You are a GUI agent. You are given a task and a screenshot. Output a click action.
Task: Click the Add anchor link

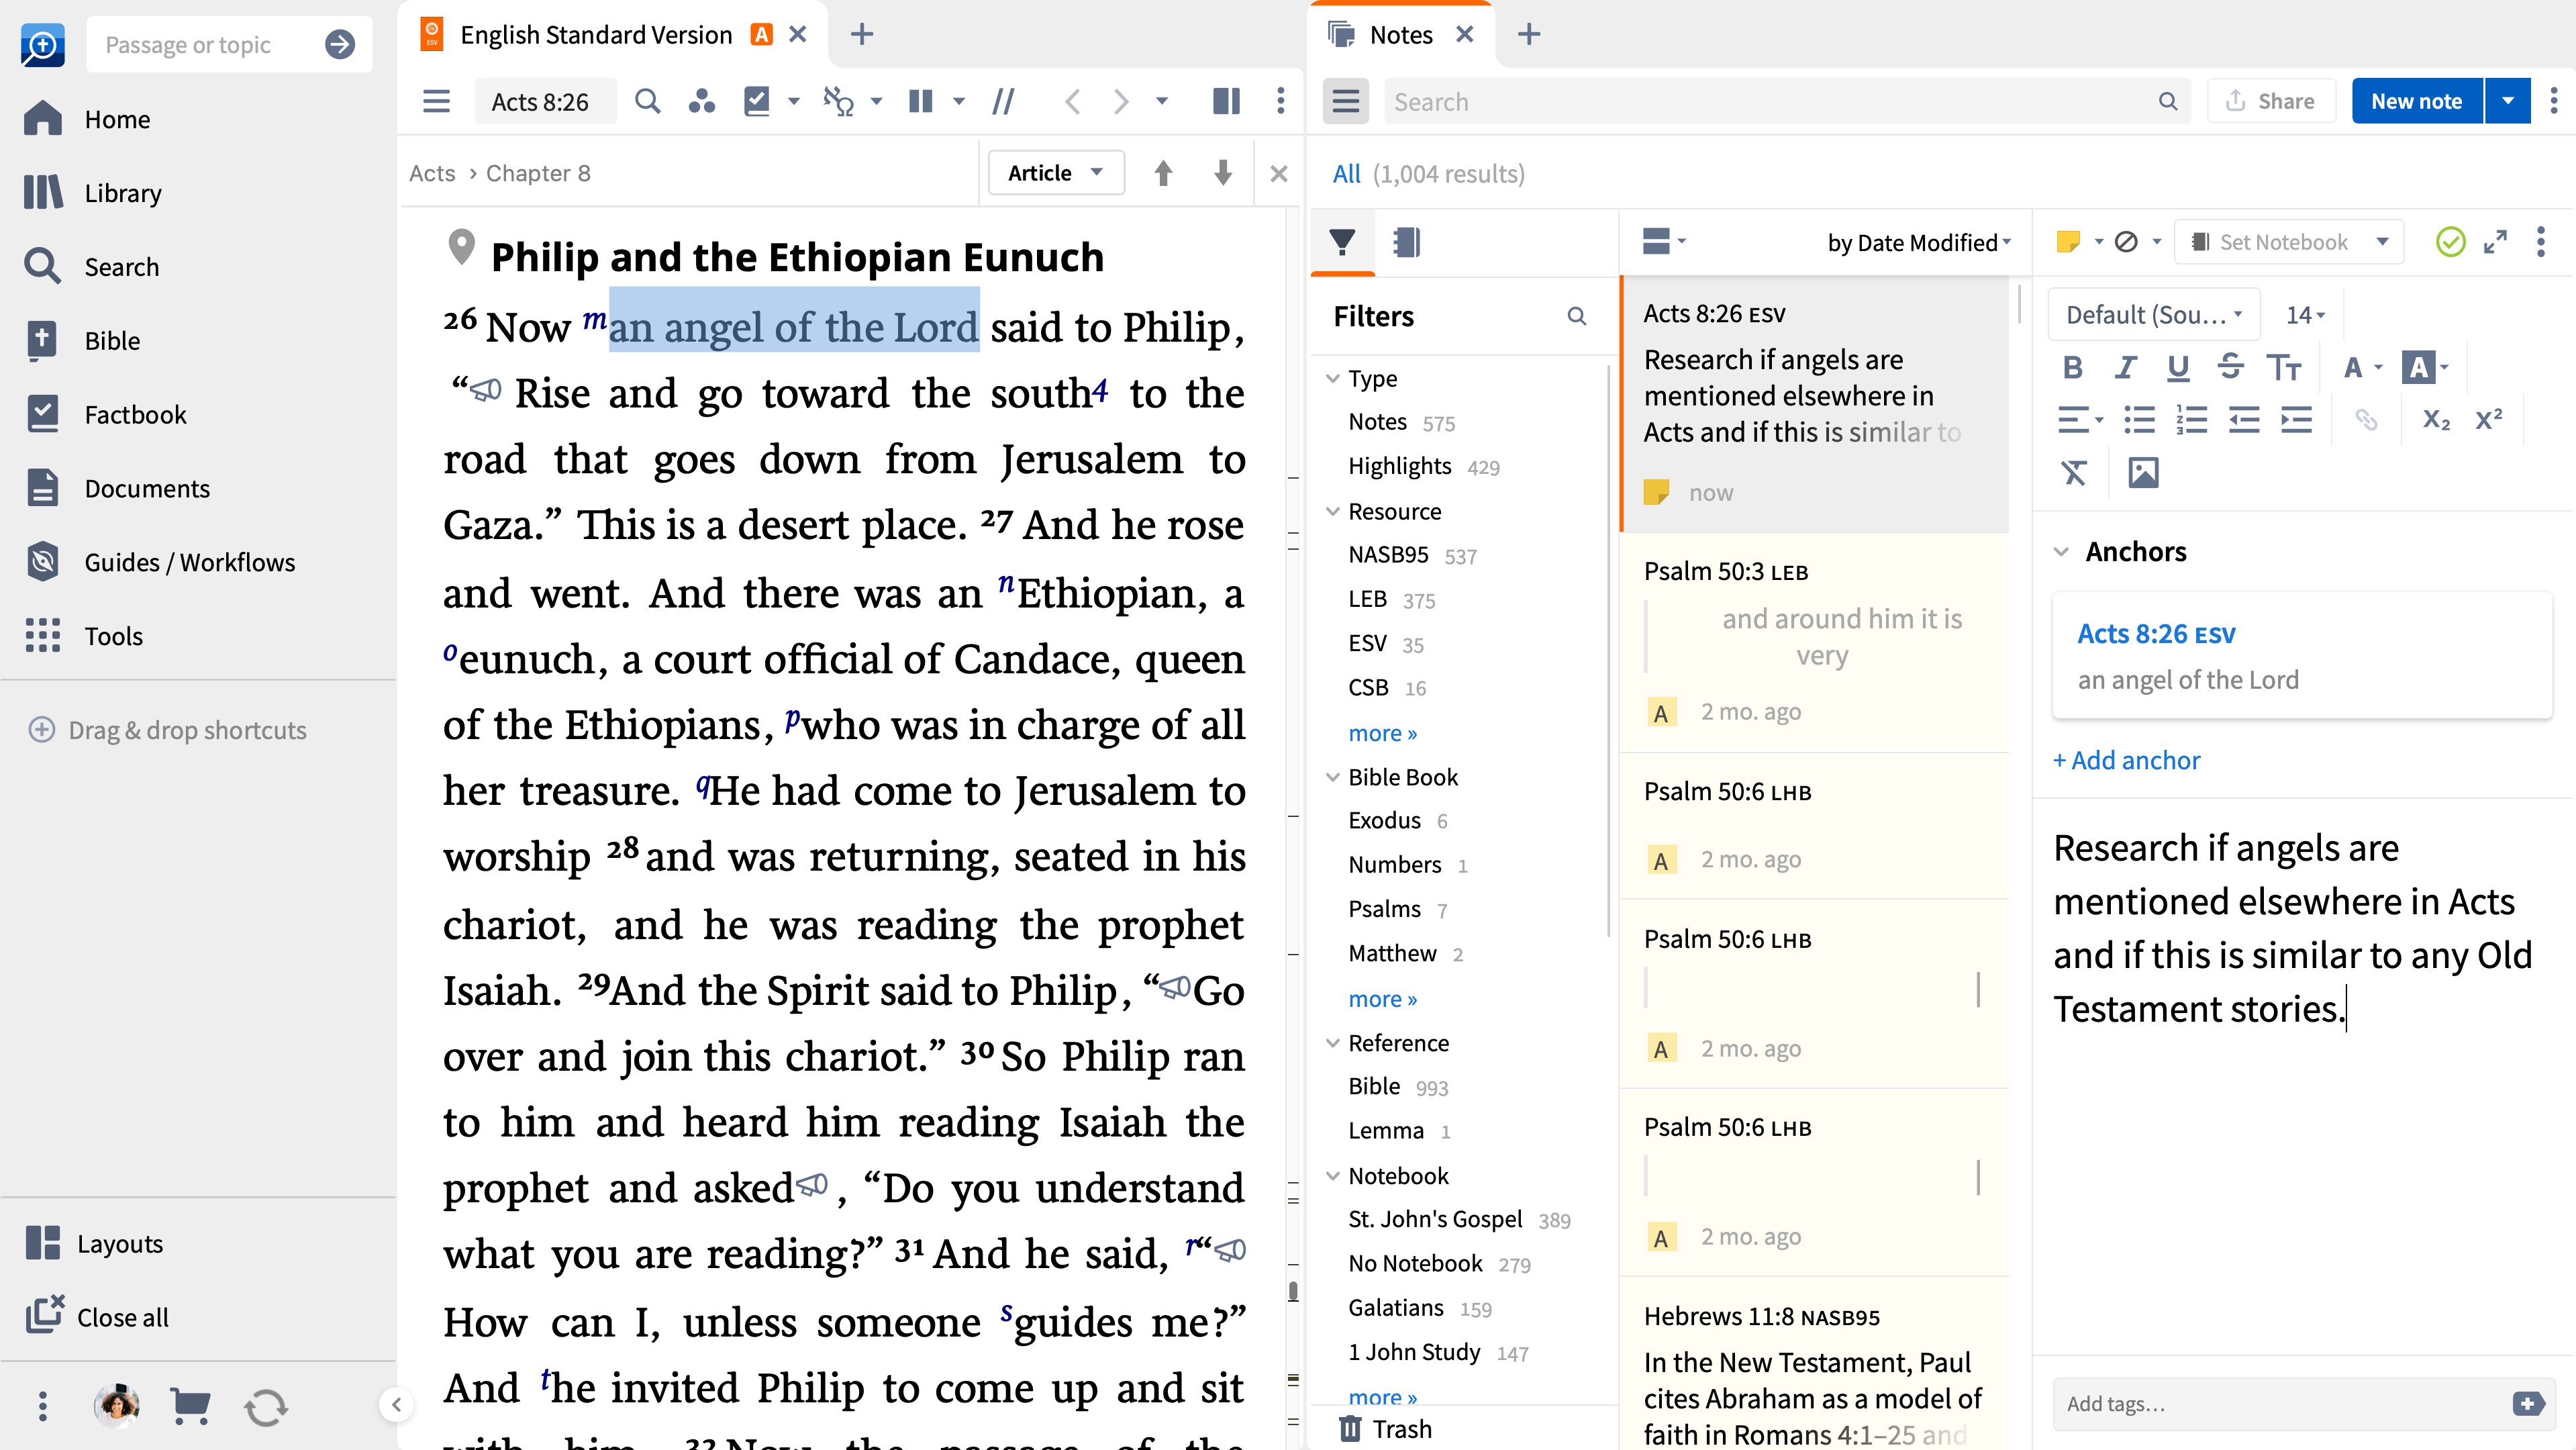click(x=2126, y=760)
